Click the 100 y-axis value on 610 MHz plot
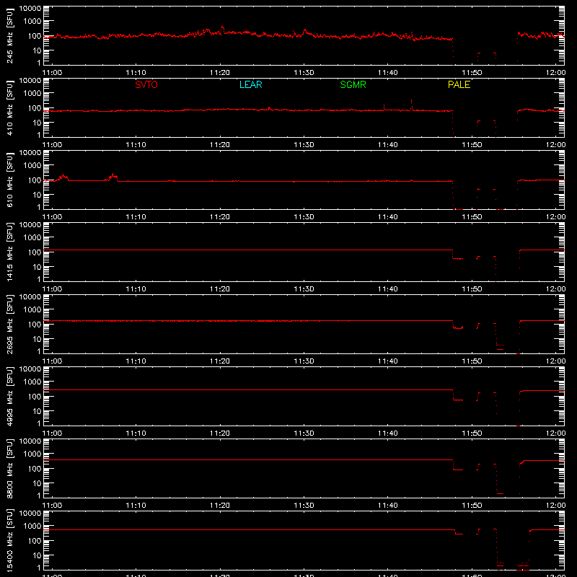Image resolution: width=577 pixels, height=577 pixels. [x=35, y=180]
